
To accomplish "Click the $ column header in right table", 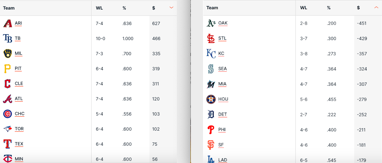I will click(358, 8).
